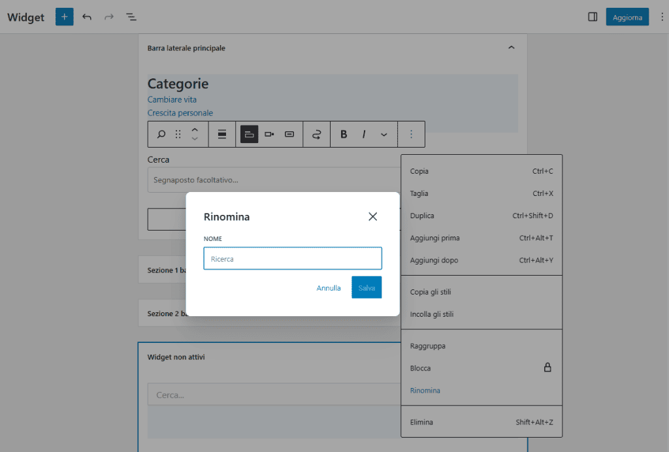669x452 pixels.
Task: Click the Cerca... field in inactive widgets
Action: 274,395
